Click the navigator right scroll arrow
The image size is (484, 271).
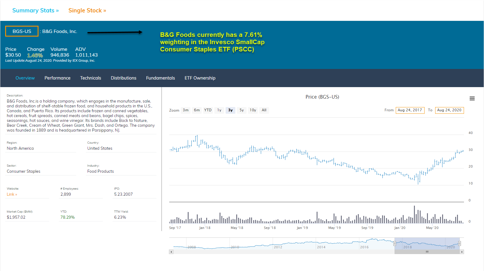click(462, 252)
